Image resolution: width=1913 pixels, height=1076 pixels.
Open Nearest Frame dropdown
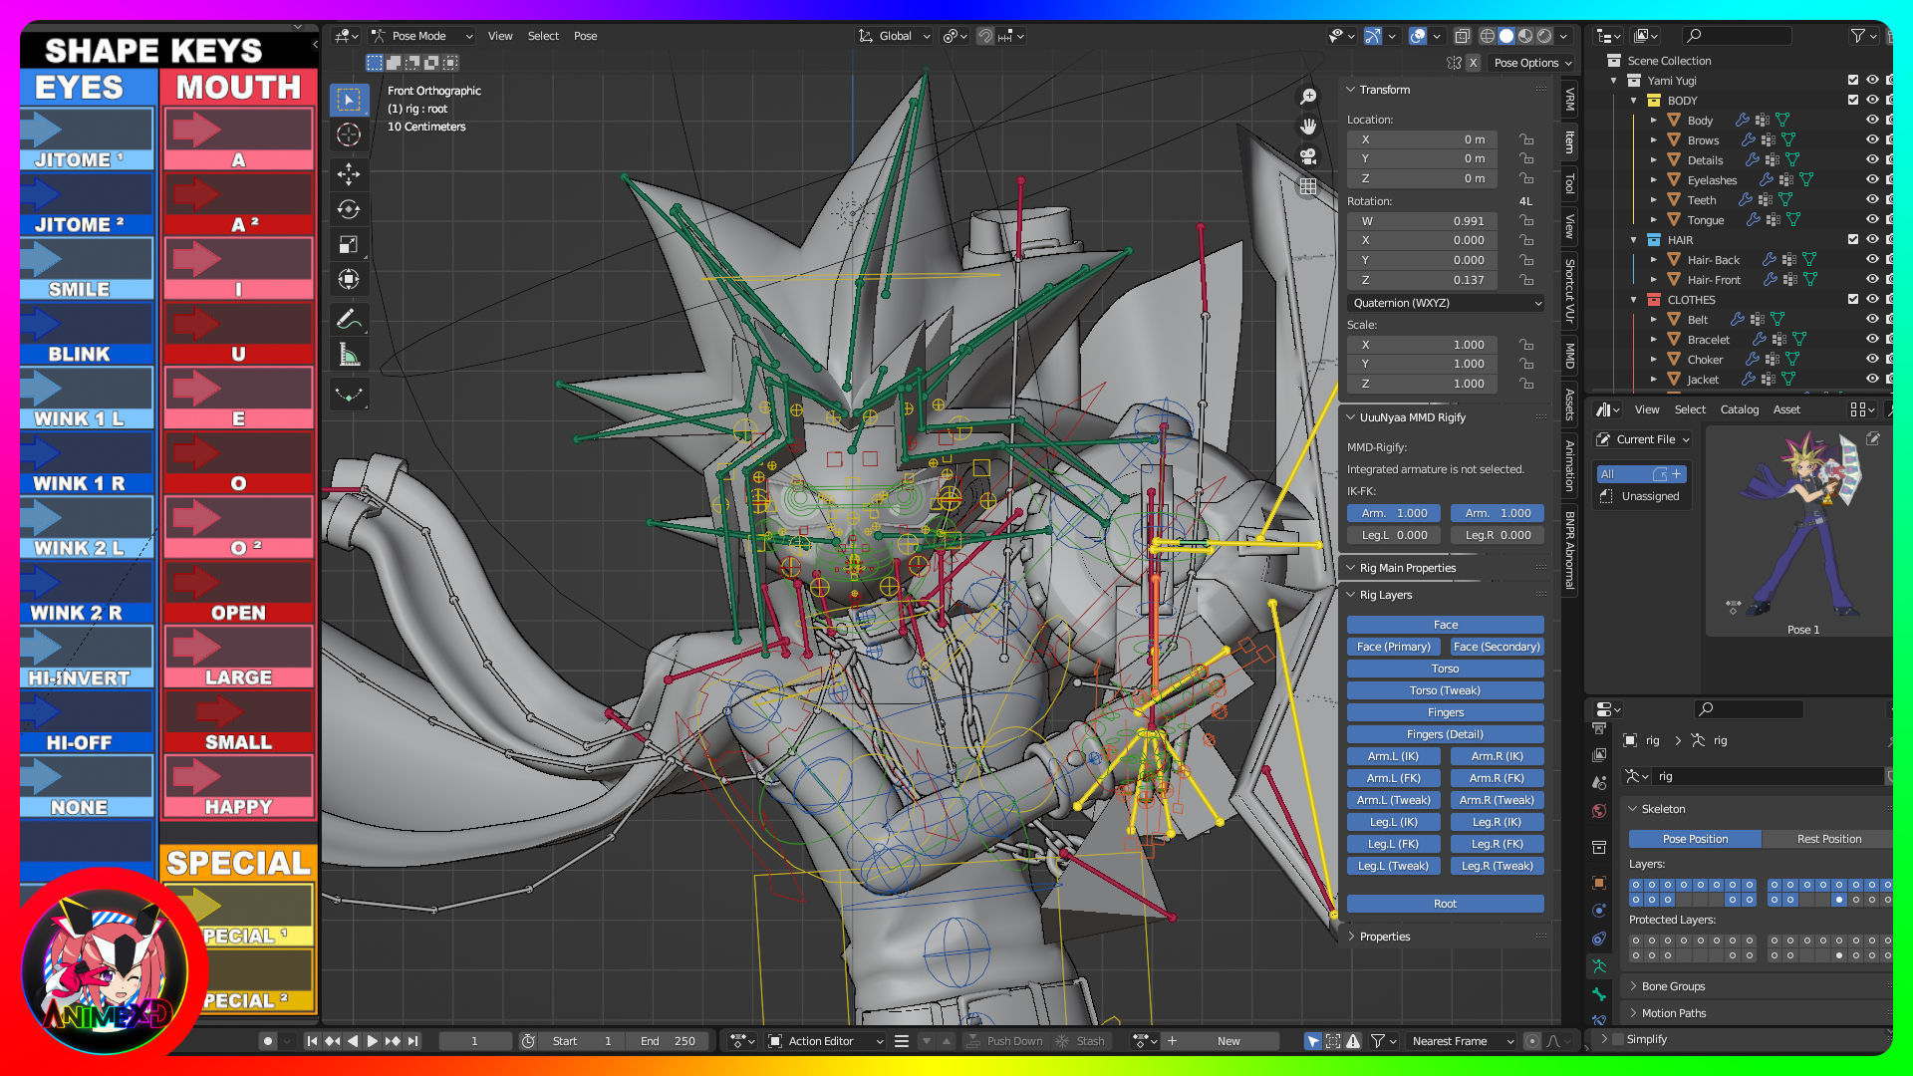click(1463, 1041)
